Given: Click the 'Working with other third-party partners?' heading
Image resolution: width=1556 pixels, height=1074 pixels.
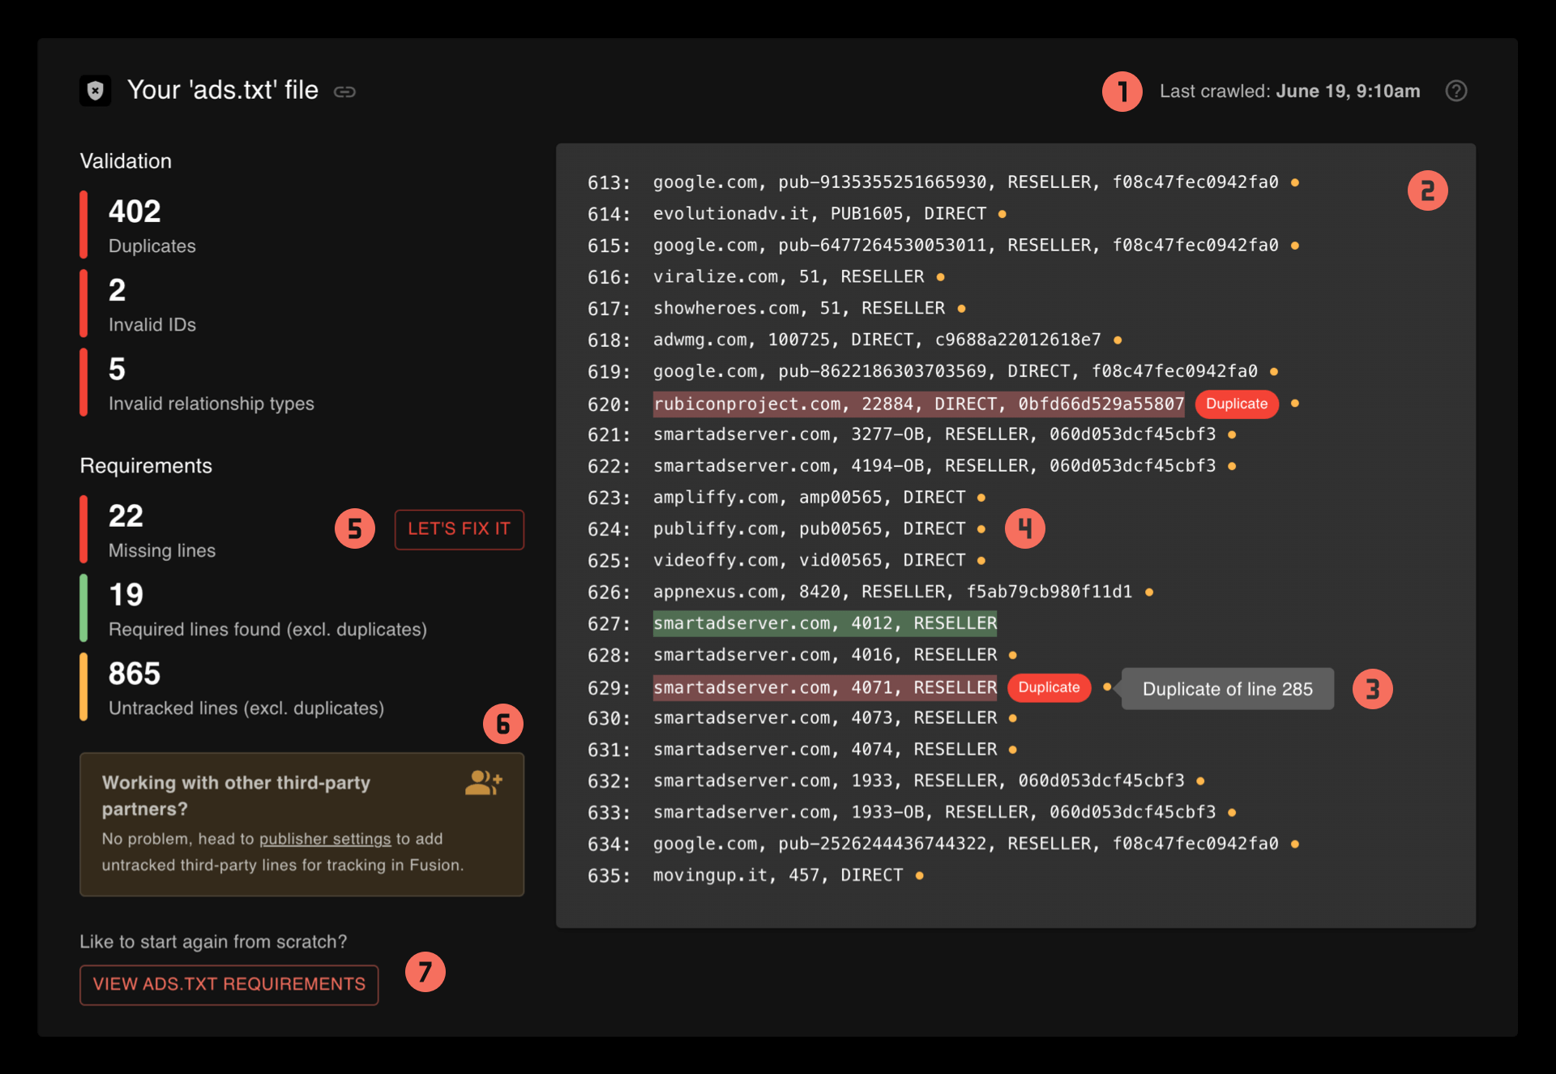Looking at the screenshot, I should (236, 796).
